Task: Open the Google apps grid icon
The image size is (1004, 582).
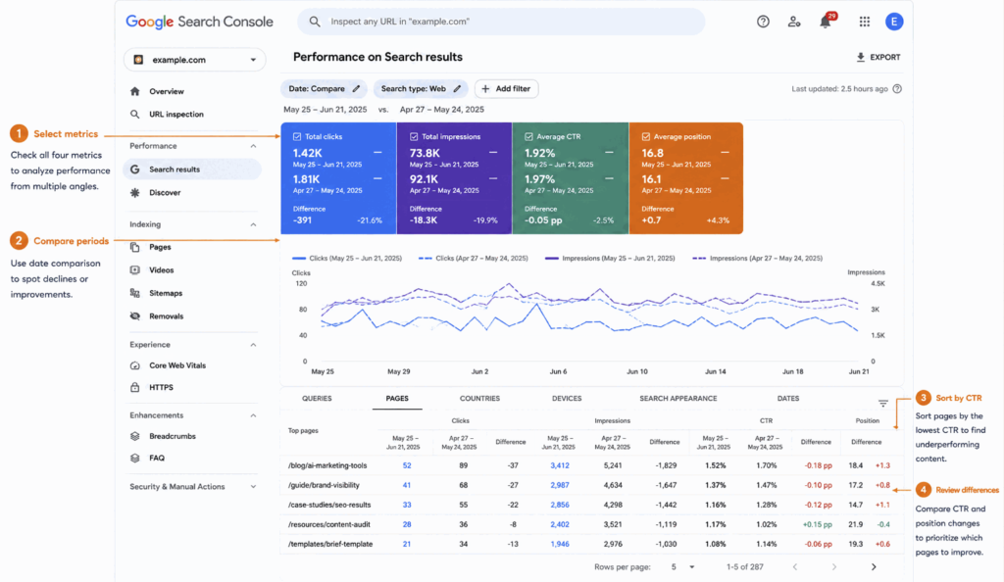Action: (865, 22)
